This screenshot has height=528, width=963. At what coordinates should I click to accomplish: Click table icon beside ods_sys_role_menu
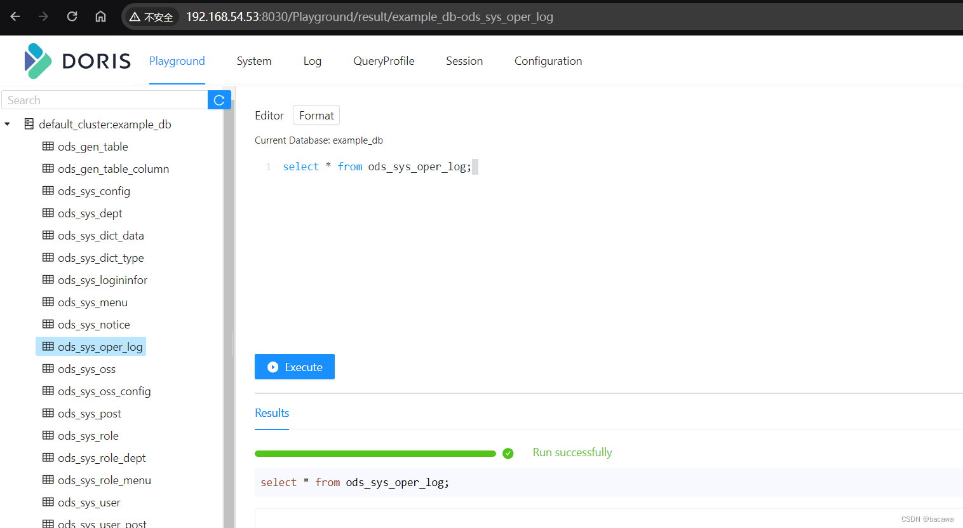(x=48, y=480)
